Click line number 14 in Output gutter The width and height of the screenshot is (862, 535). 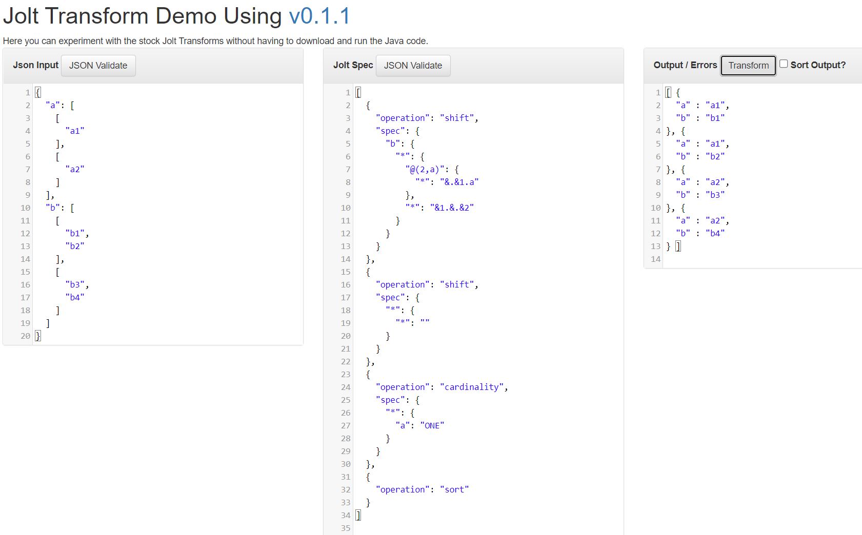point(655,259)
